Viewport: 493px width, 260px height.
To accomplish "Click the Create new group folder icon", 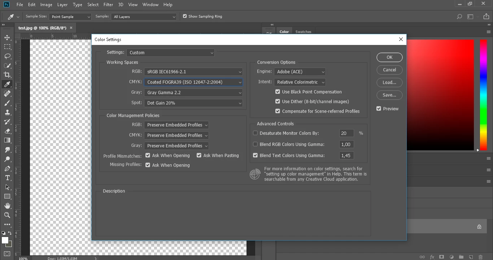I will pyautogui.click(x=461, y=257).
